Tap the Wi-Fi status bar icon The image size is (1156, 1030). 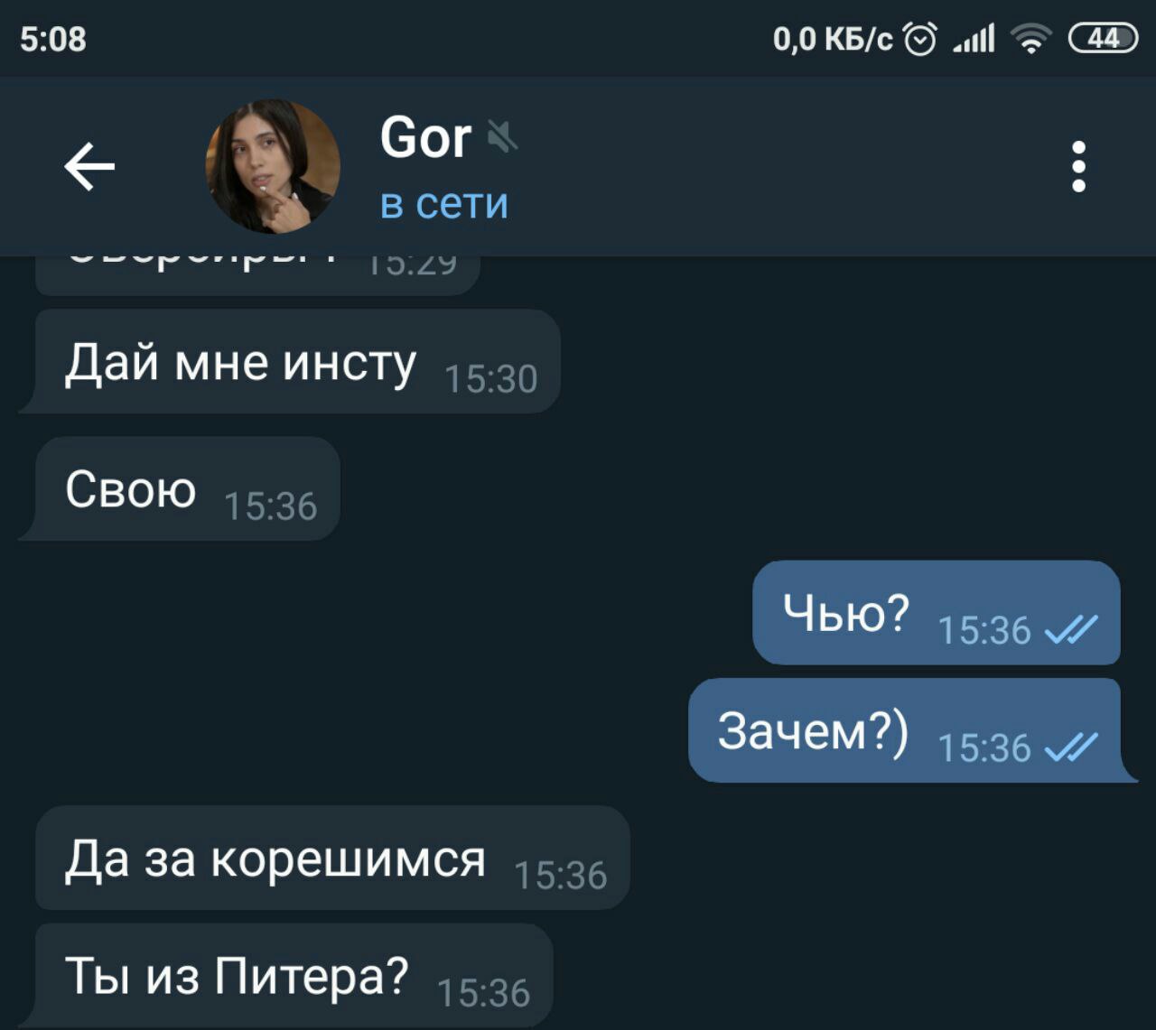(1030, 39)
